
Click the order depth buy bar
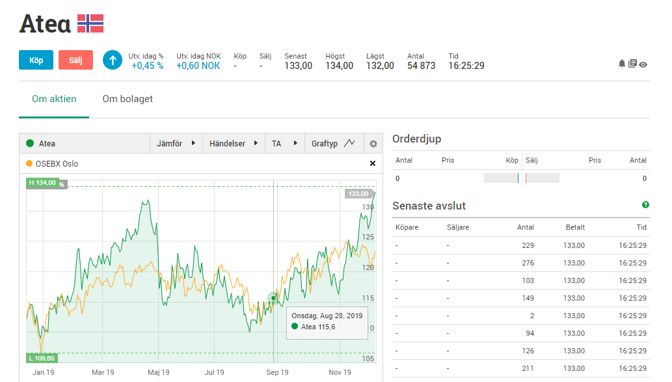coord(501,178)
